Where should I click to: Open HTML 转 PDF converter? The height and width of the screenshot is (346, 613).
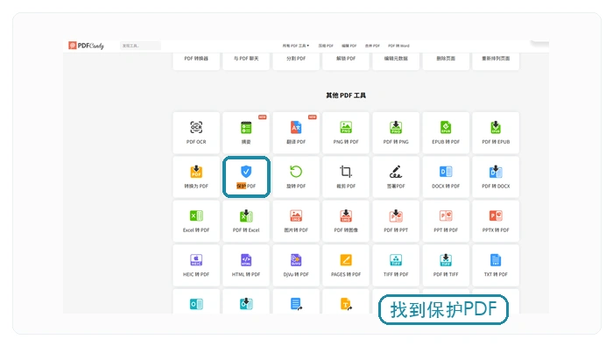pos(246,265)
